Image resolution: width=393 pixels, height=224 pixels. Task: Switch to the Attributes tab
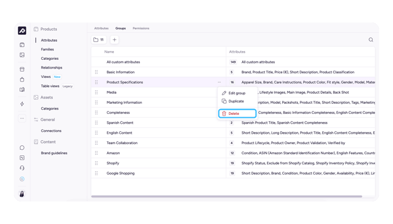[101, 28]
